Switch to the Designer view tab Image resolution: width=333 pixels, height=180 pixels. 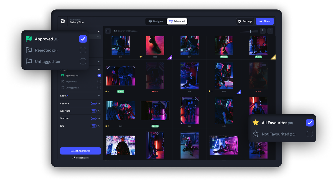pos(156,21)
